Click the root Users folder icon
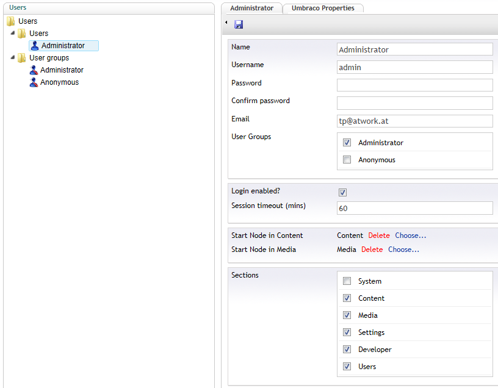This screenshot has height=388, width=498. (11, 21)
